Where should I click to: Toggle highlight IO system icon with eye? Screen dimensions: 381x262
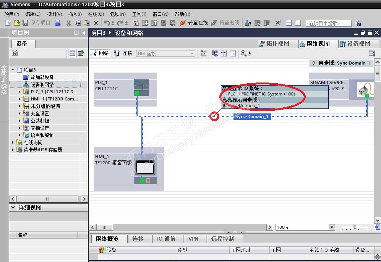[x=214, y=53]
